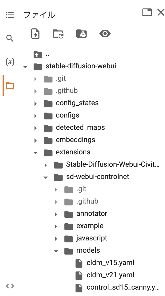
Task: Open the code snippets panel
Action: click(10, 286)
